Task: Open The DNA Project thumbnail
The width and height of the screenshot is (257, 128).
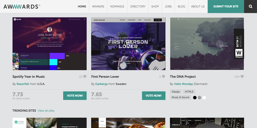Action: (x=207, y=44)
